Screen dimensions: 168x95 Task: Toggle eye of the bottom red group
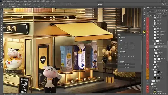point(148,89)
